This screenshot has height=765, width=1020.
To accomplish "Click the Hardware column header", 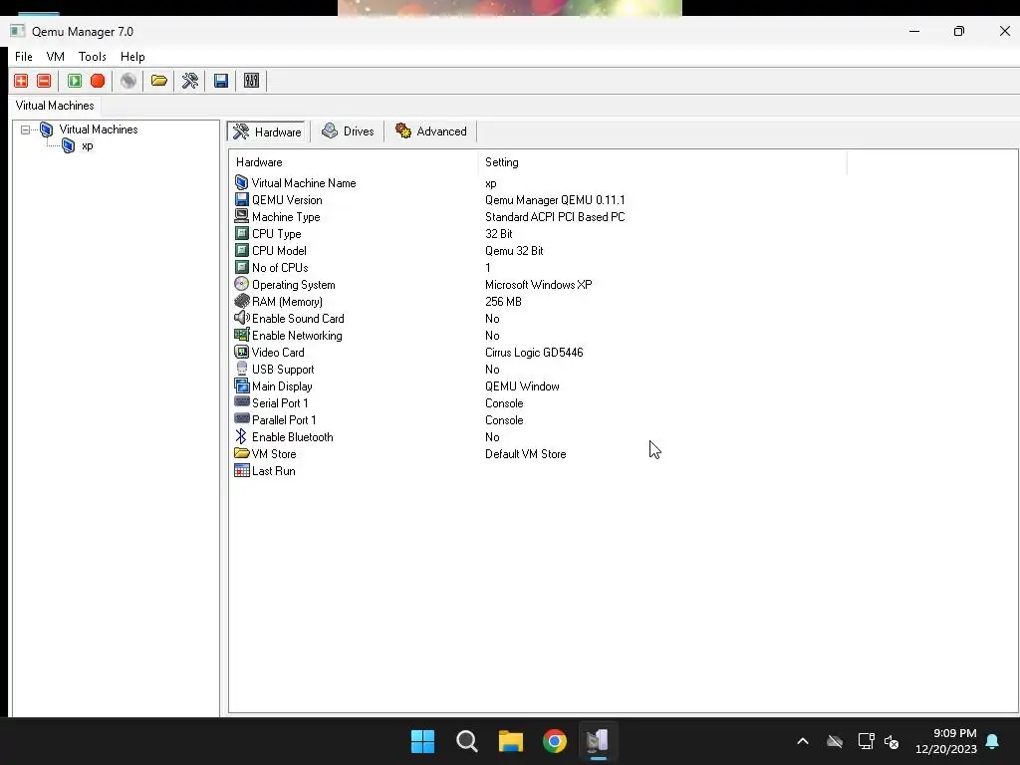I will click(354, 162).
